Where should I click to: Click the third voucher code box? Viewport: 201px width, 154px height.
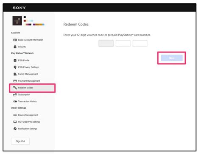click(x=140, y=43)
